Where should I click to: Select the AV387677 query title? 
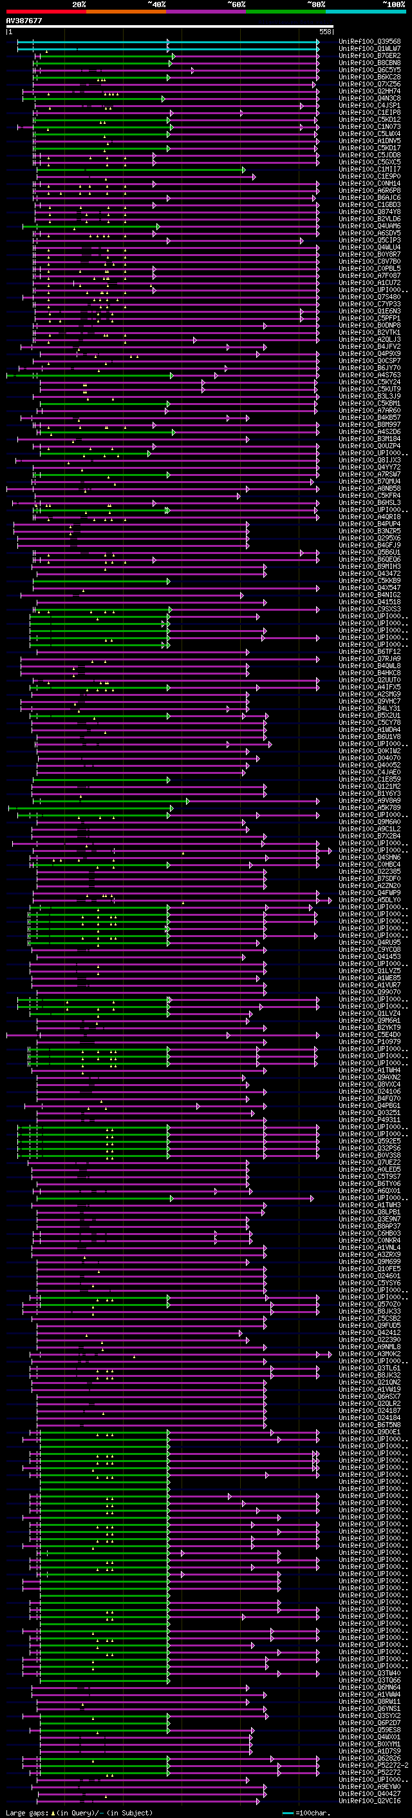24,21
